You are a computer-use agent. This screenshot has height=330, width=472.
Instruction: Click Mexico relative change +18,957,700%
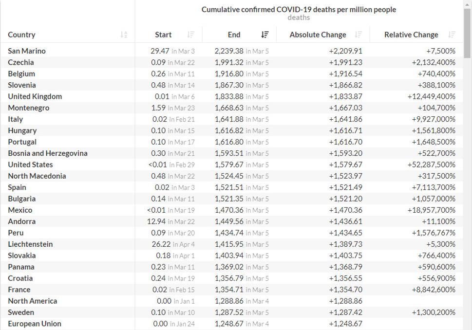[x=432, y=210]
